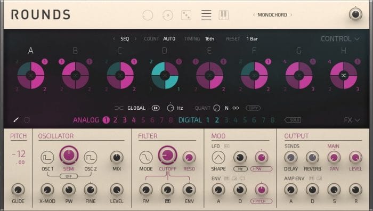Viewport: 373px width, 211px height.
Task: Expand the CONTROL dropdown
Action: click(x=340, y=39)
